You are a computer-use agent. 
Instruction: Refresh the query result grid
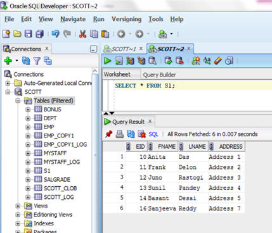[131, 134]
